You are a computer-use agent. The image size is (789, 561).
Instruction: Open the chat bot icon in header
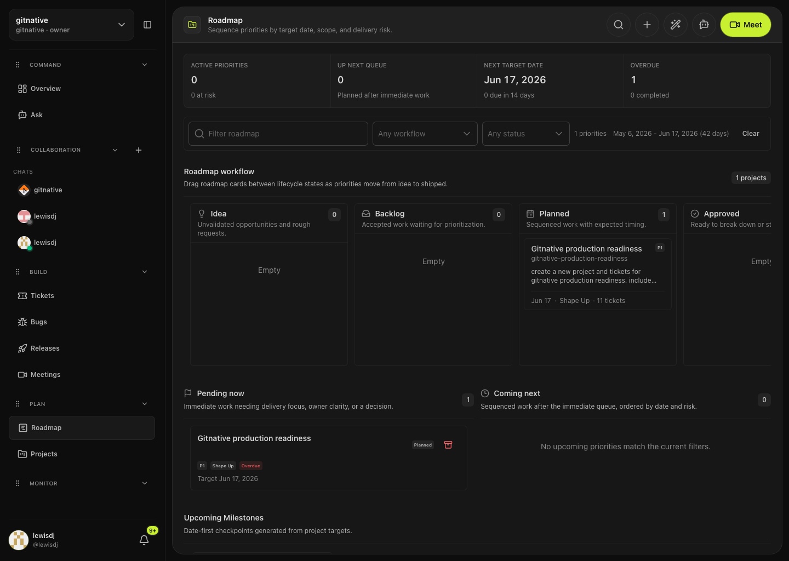(x=704, y=25)
